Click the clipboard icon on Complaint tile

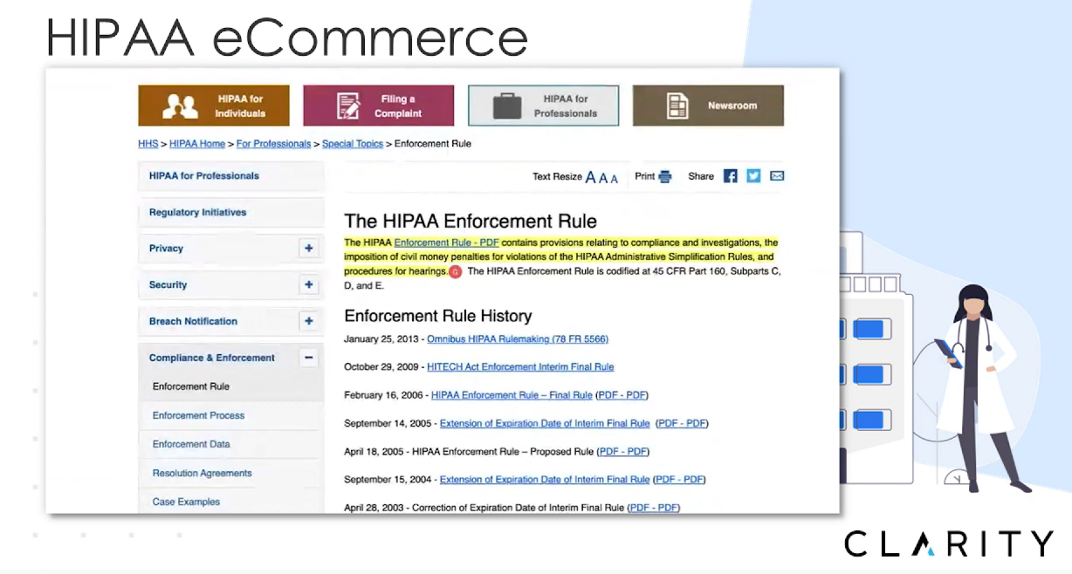point(348,106)
